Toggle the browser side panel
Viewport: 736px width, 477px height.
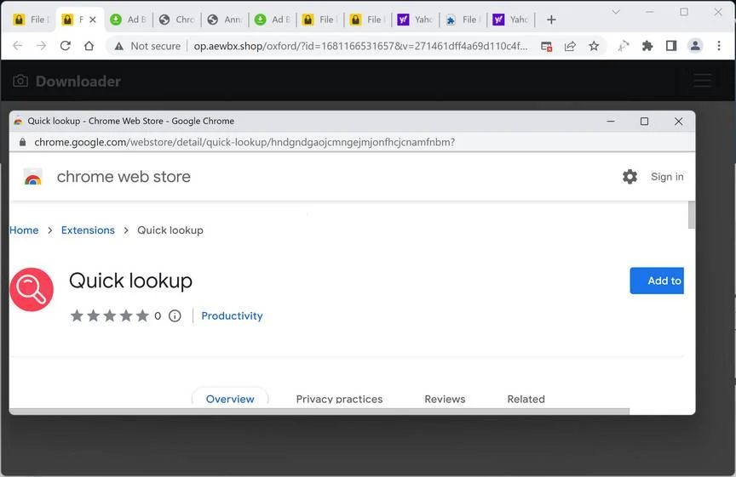671,45
